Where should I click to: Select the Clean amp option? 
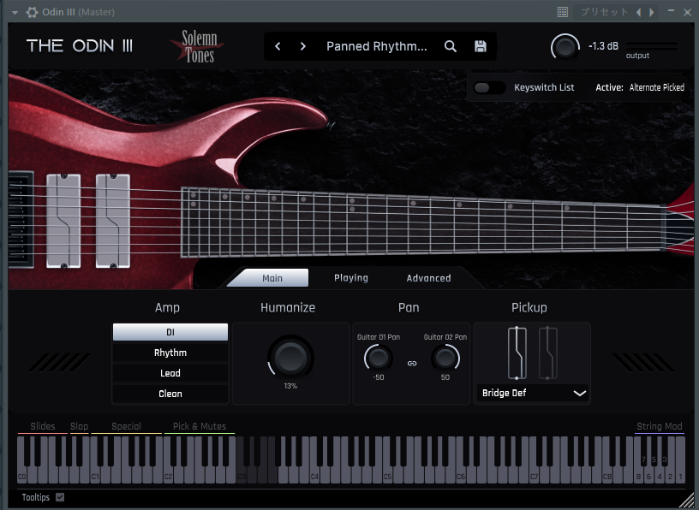click(170, 394)
